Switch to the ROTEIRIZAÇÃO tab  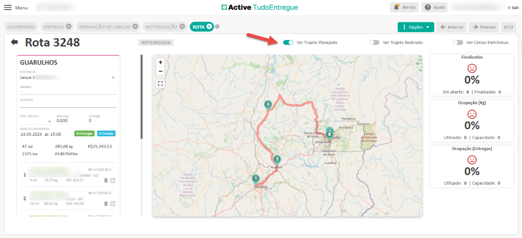pos(162,27)
